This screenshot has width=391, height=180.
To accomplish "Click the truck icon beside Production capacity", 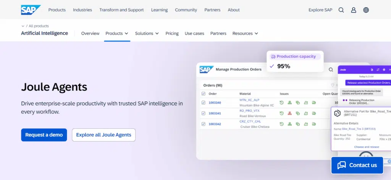I will [x=273, y=56].
